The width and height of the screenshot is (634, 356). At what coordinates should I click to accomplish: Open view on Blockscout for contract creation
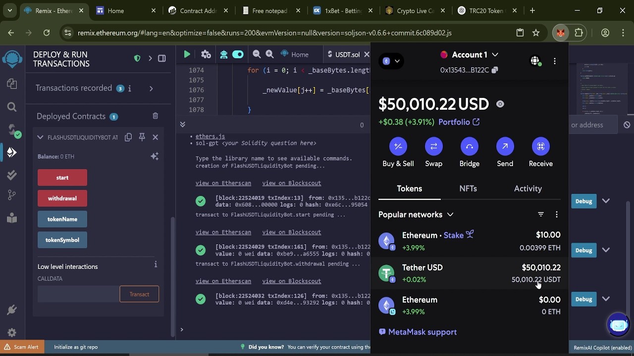point(292,183)
